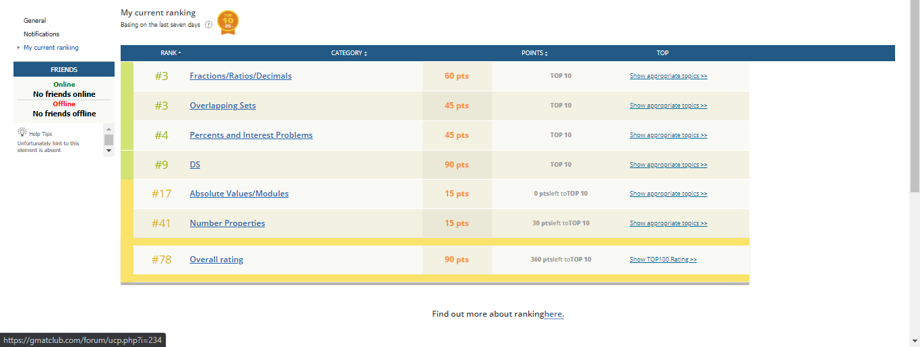Click the page vertical scrollbar down arrow
Image resolution: width=920 pixels, height=347 pixels.
point(914,342)
